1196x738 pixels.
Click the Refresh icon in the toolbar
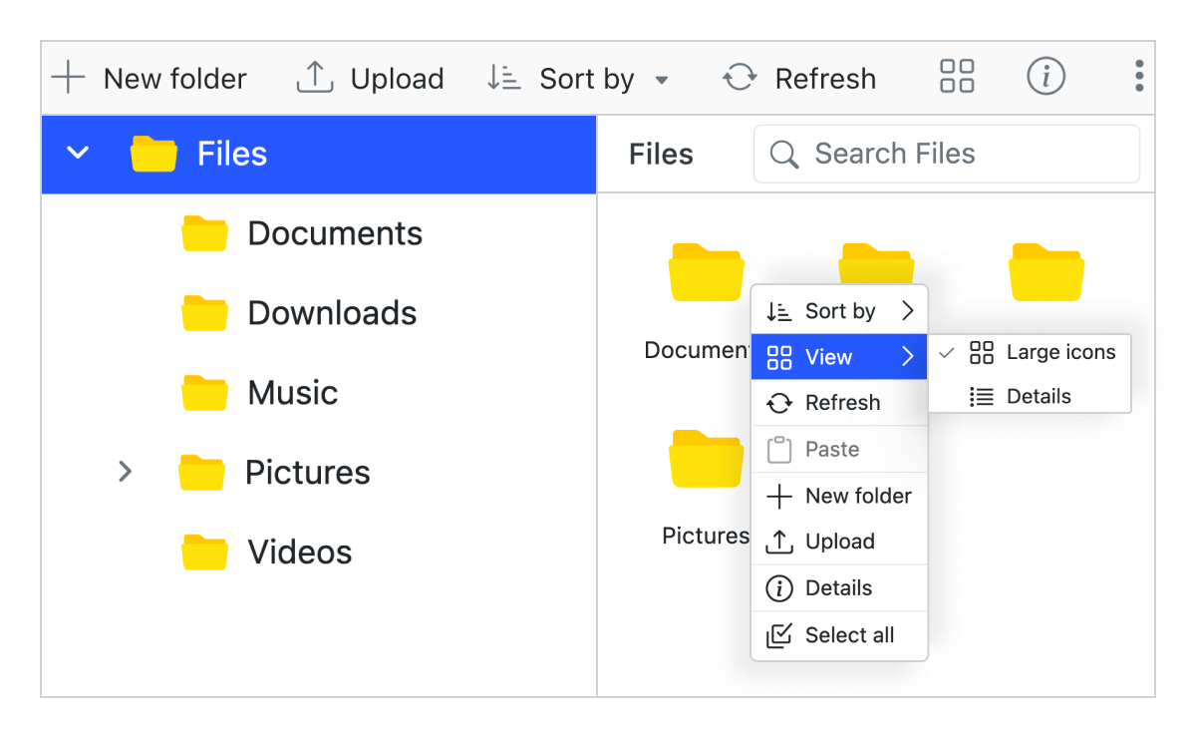739,77
